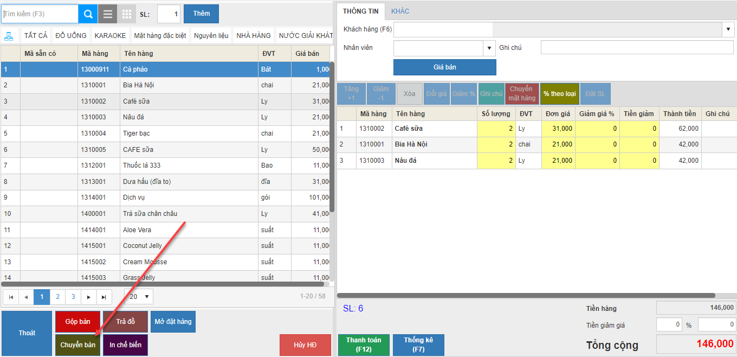Go to next page arrow
The image size is (737, 357).
coord(89,297)
